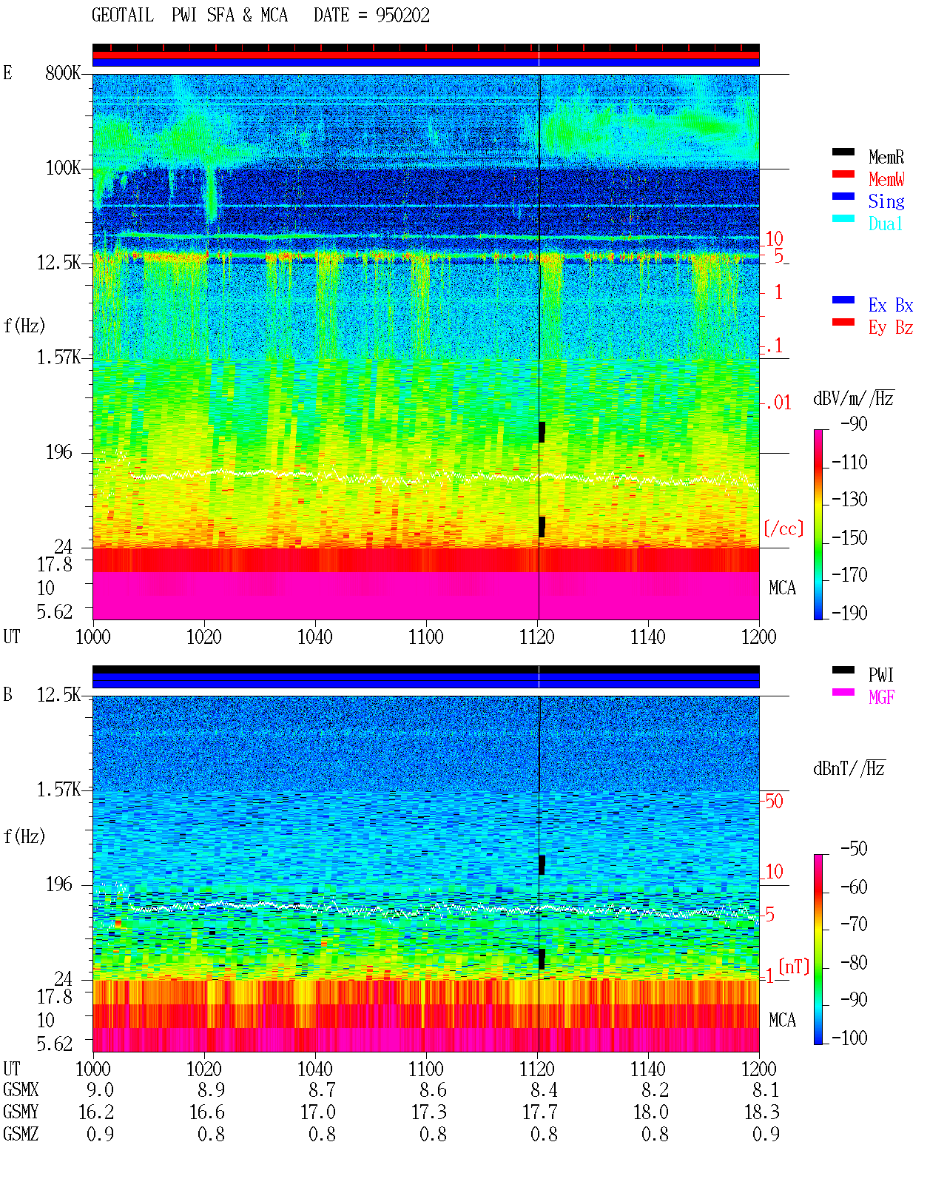This screenshot has height=1179, width=947.
Task: Click the blue Sing legend swatch
Action: click(843, 196)
